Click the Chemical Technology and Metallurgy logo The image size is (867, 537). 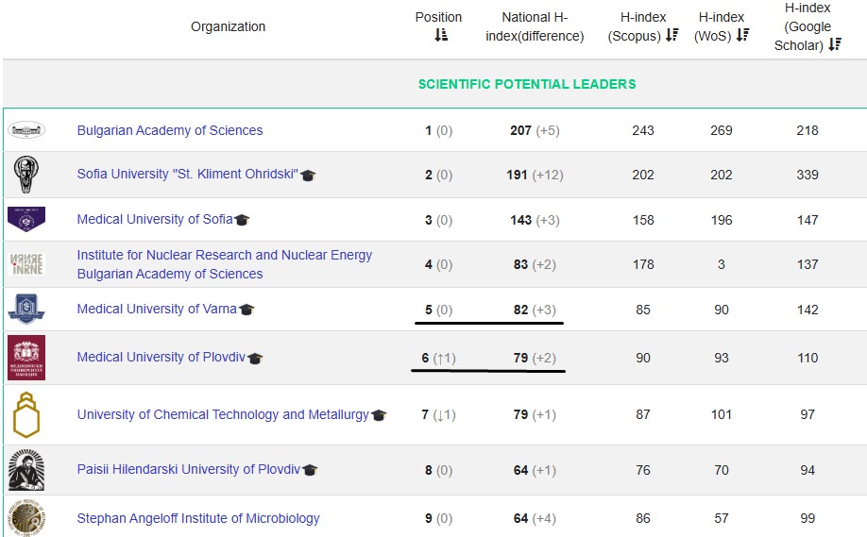(x=26, y=415)
